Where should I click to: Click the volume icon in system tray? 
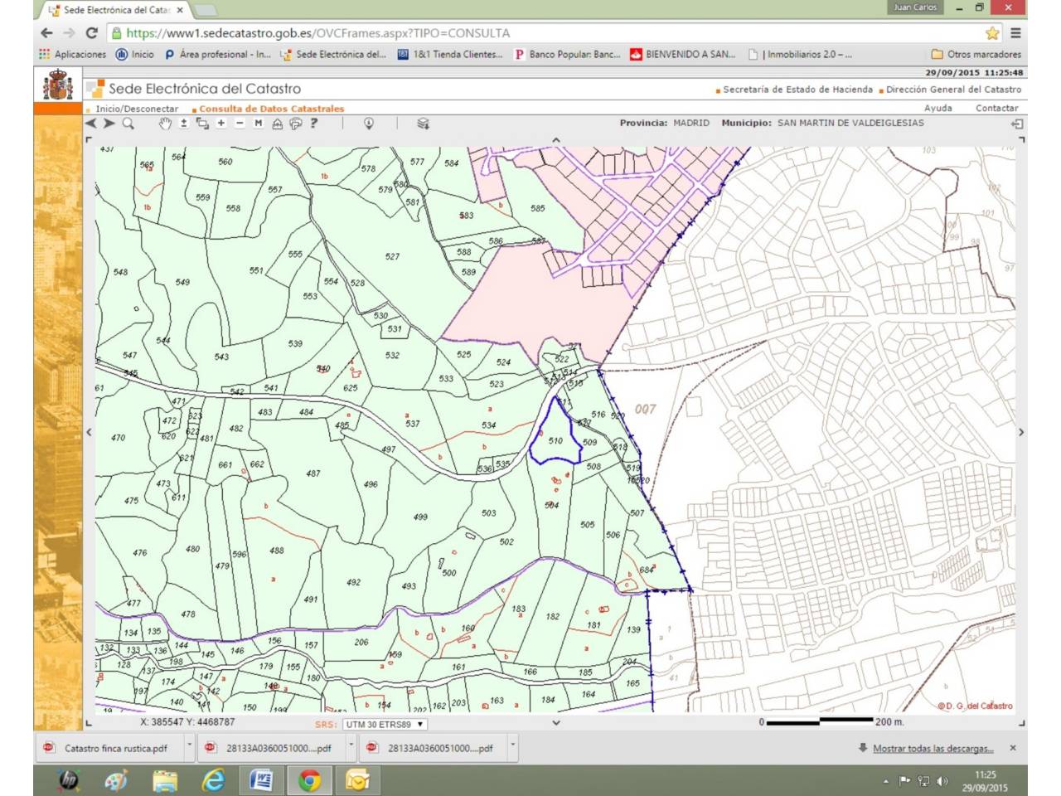942,781
